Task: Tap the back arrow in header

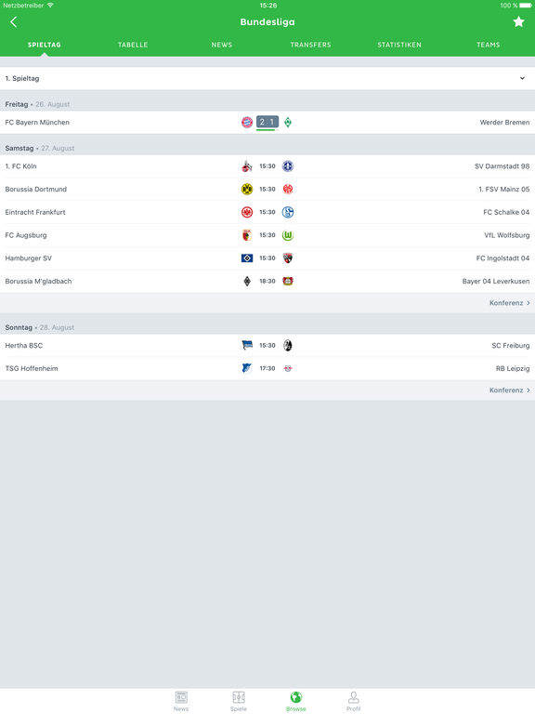Action: pyautogui.click(x=14, y=22)
